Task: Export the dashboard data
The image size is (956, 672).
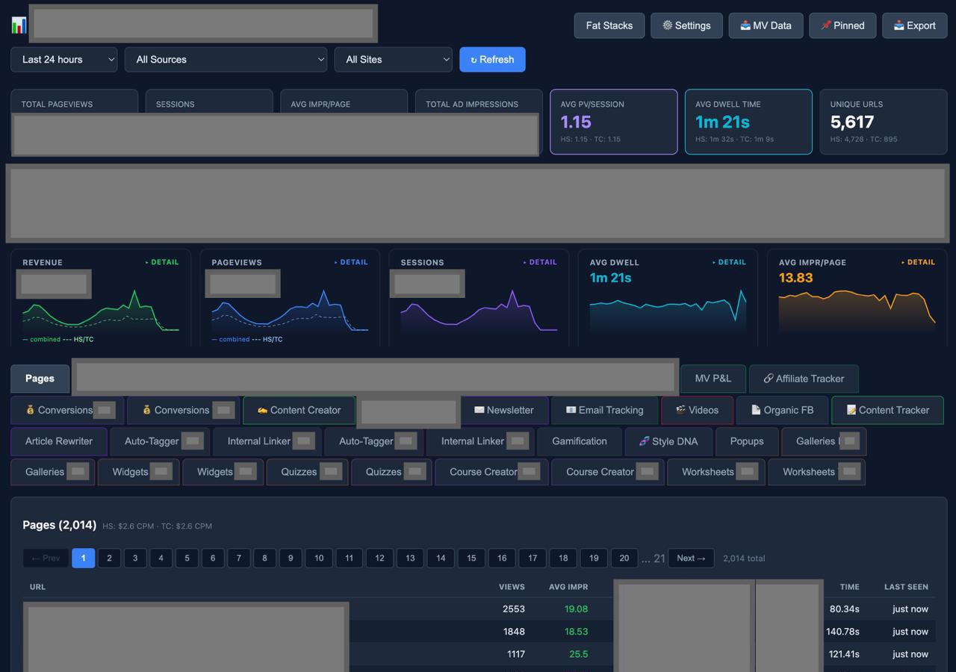Action: tap(914, 25)
